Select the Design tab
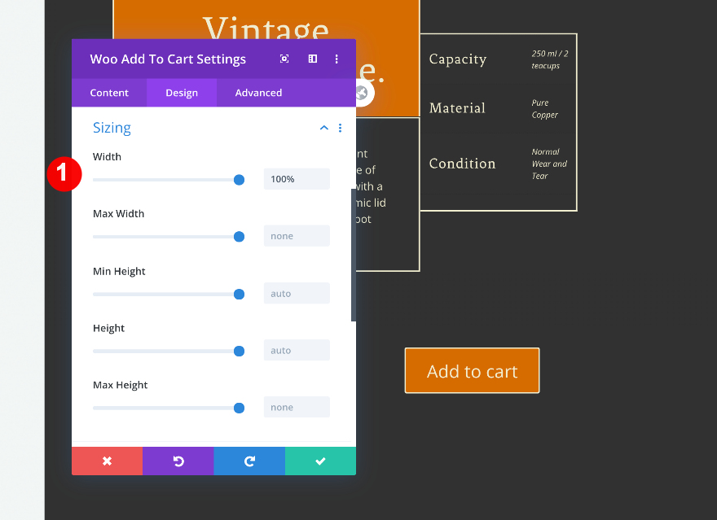717x520 pixels. tap(182, 93)
